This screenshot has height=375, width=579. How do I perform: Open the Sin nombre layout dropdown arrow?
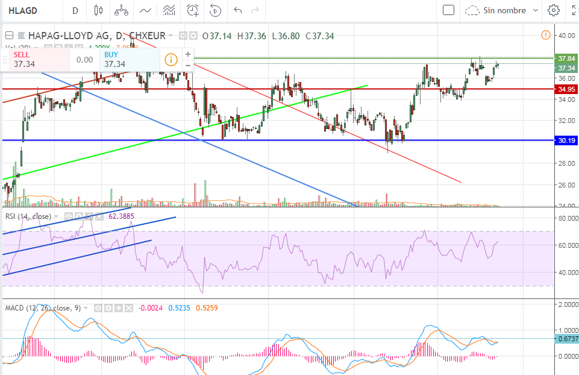pyautogui.click(x=536, y=10)
